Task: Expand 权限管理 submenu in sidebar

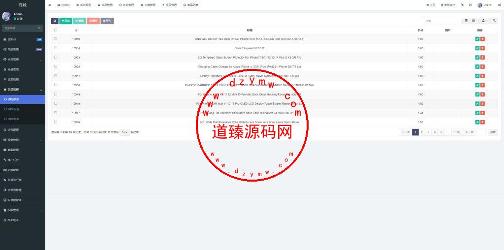Action: pyautogui.click(x=23, y=210)
